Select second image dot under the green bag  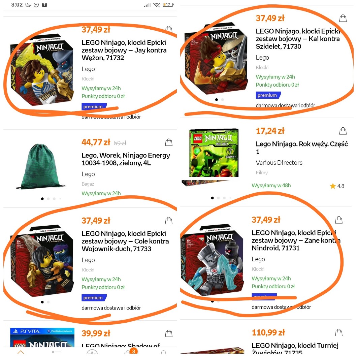point(48,199)
